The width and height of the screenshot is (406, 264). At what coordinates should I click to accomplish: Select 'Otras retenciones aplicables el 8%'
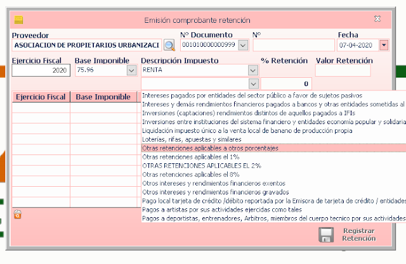(x=273, y=174)
